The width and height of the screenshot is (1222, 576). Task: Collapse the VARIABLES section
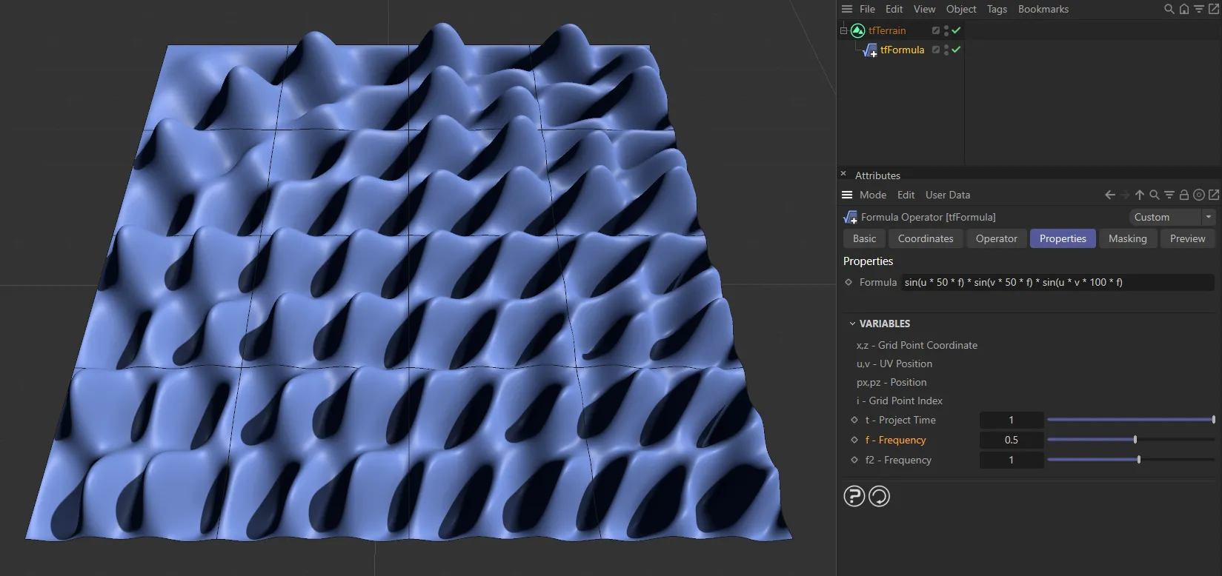(x=852, y=324)
